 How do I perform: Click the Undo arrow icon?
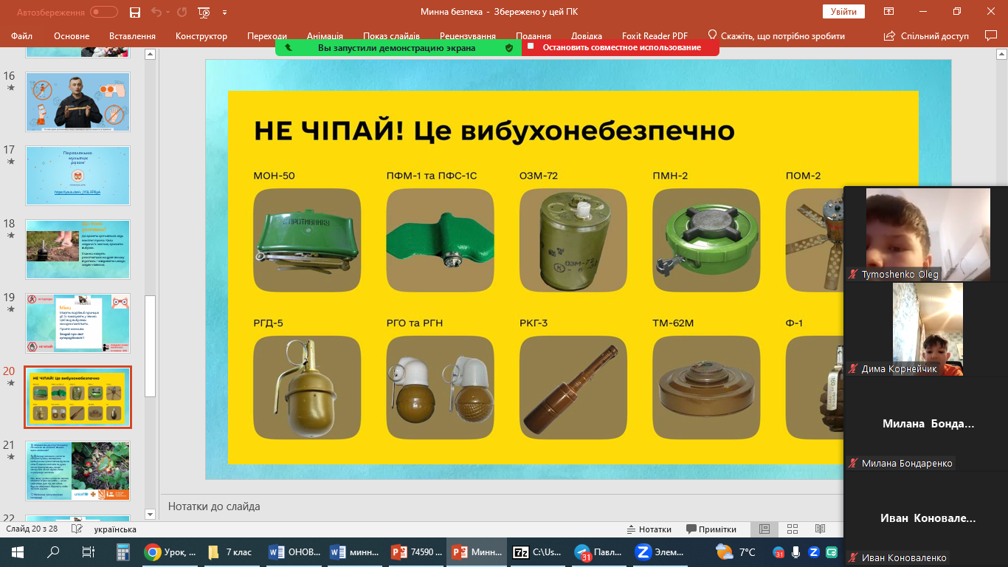point(156,12)
